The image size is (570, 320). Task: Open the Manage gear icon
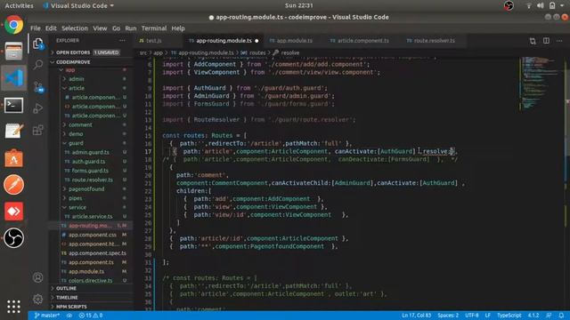pyautogui.click(x=37, y=300)
